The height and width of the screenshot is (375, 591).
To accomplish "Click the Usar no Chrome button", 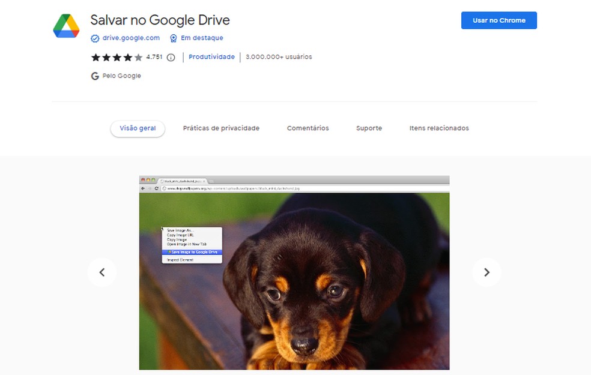I will click(499, 20).
